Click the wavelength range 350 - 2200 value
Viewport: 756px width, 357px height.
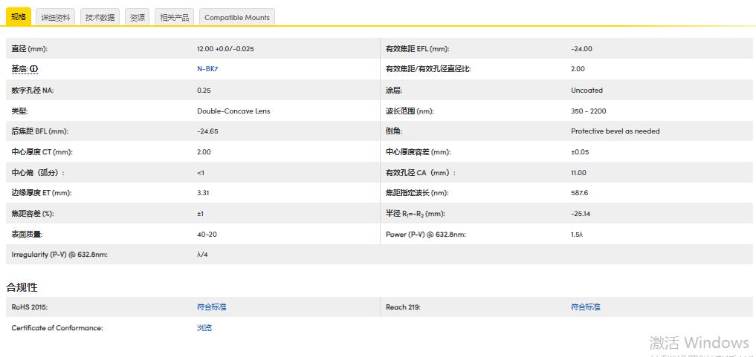click(x=588, y=111)
